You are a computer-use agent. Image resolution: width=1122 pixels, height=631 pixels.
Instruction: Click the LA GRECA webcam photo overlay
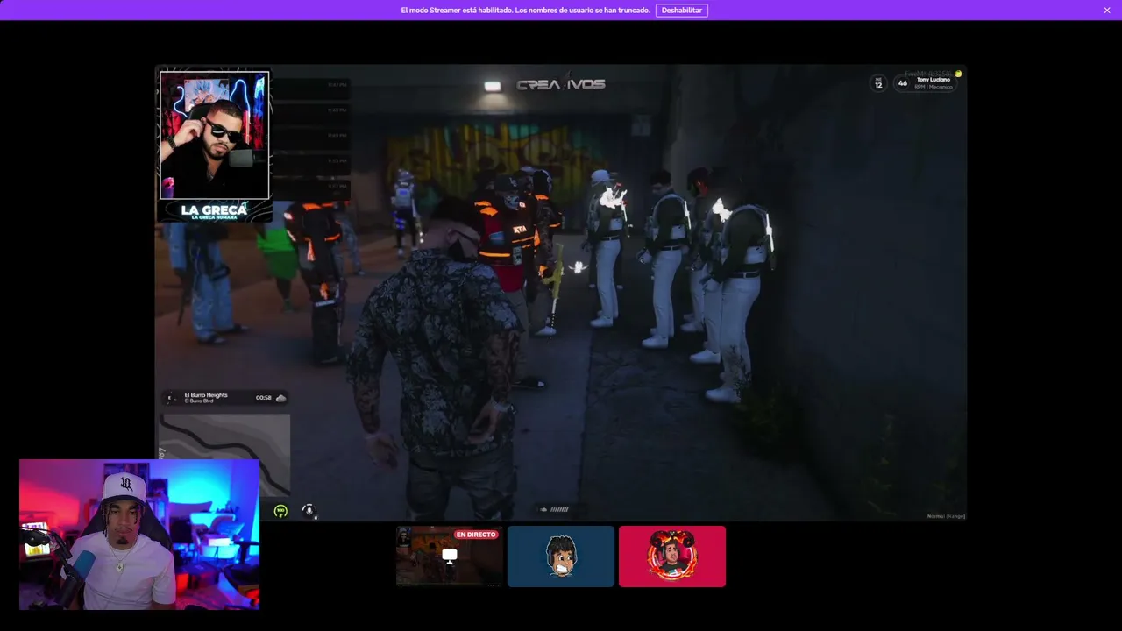click(215, 136)
